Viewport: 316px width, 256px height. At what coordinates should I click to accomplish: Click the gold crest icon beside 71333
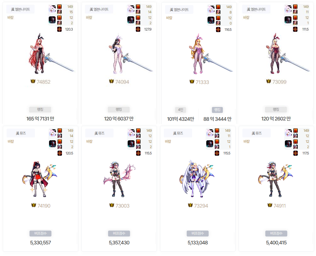coord(192,82)
